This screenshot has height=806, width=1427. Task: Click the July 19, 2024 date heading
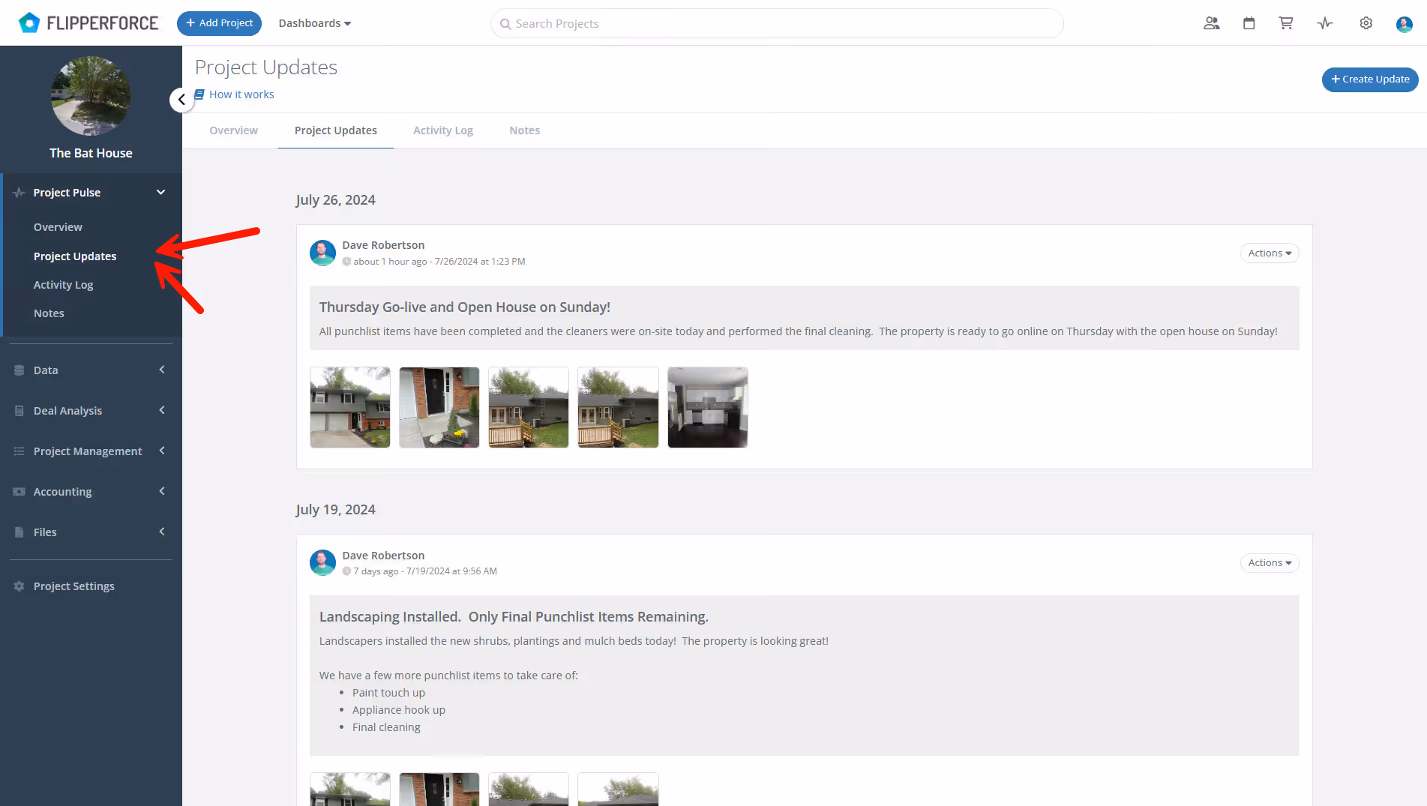[x=335, y=510]
